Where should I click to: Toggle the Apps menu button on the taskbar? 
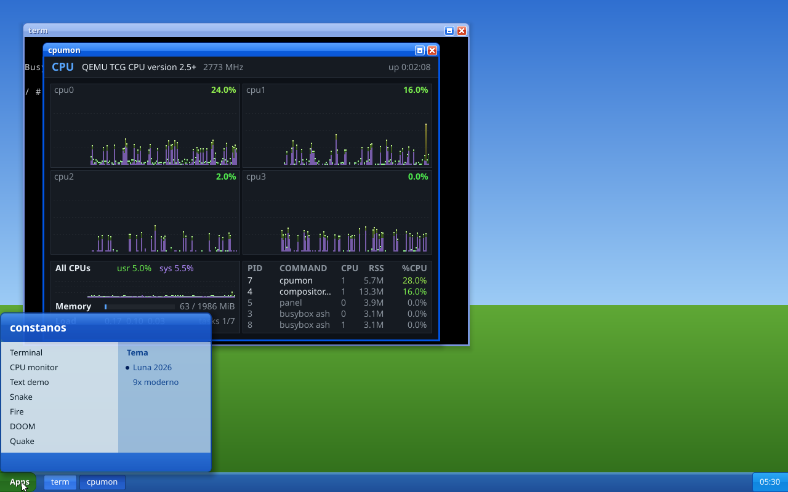click(x=19, y=482)
